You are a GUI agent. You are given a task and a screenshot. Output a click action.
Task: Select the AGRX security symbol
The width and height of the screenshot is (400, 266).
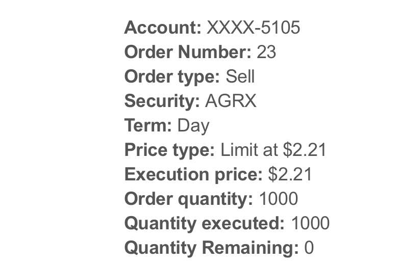231,101
